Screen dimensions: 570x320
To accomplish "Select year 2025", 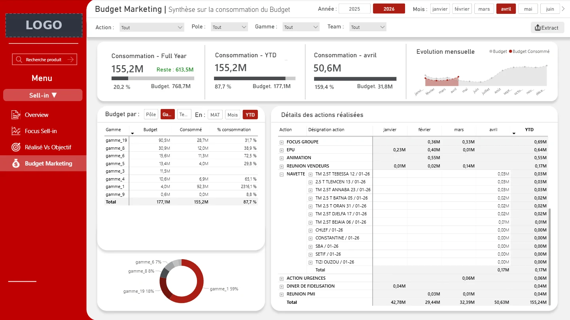I will 354,9.
